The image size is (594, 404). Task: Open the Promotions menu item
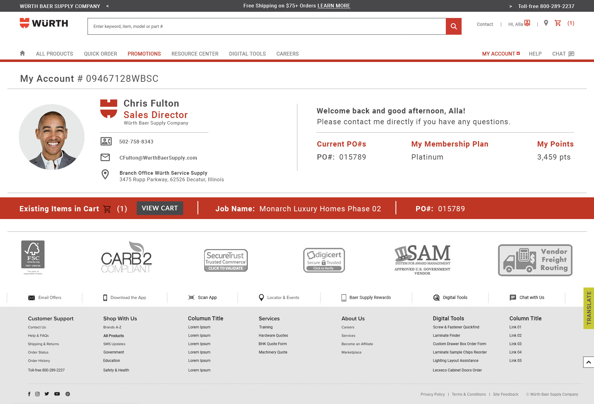click(x=144, y=54)
